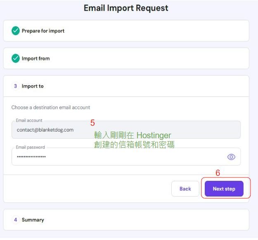Click the step 3 number badge

15,86
